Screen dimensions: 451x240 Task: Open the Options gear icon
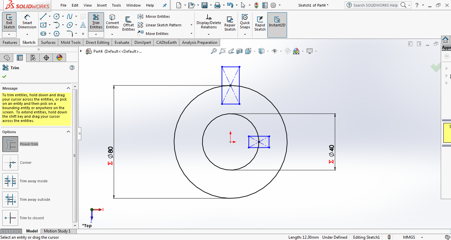click(x=273, y=5)
